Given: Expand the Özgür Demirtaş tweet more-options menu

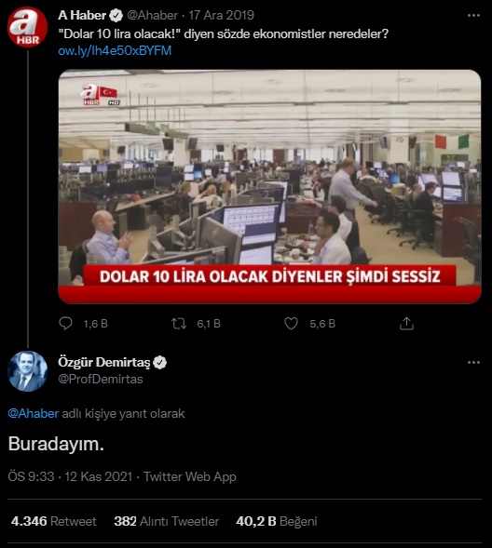Looking at the screenshot, I should click(473, 363).
